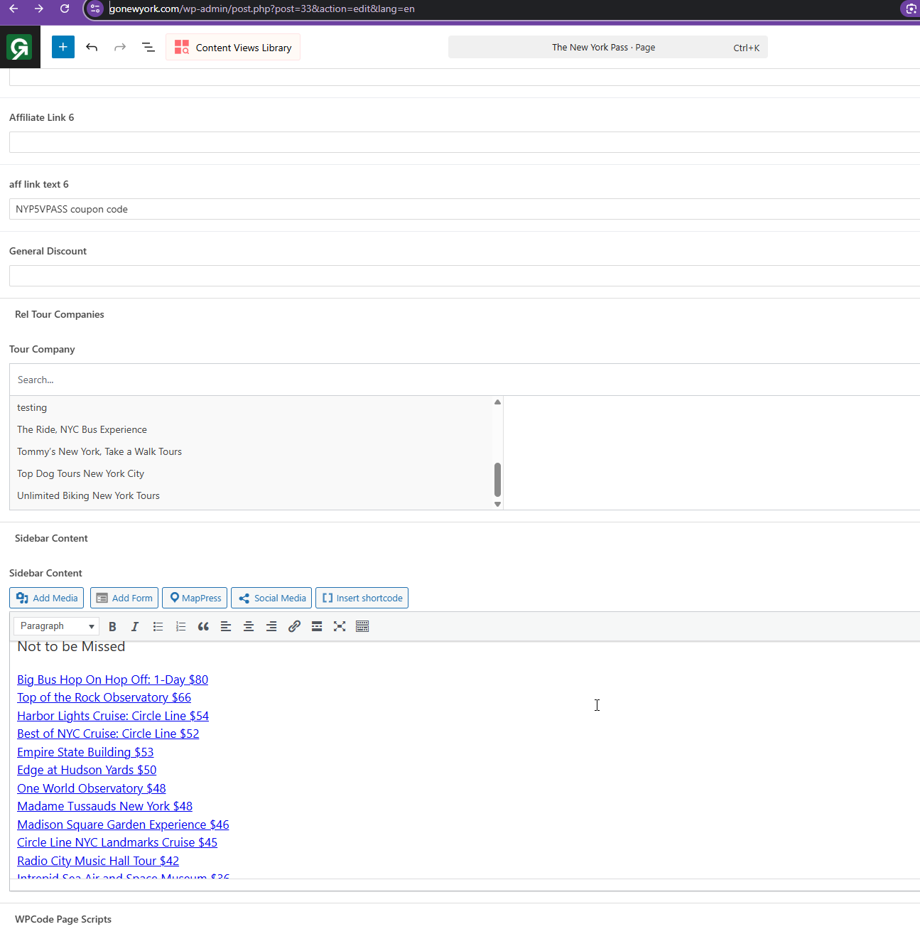This screenshot has height=934, width=920.
Task: Click the Add Media button
Action: pos(47,598)
